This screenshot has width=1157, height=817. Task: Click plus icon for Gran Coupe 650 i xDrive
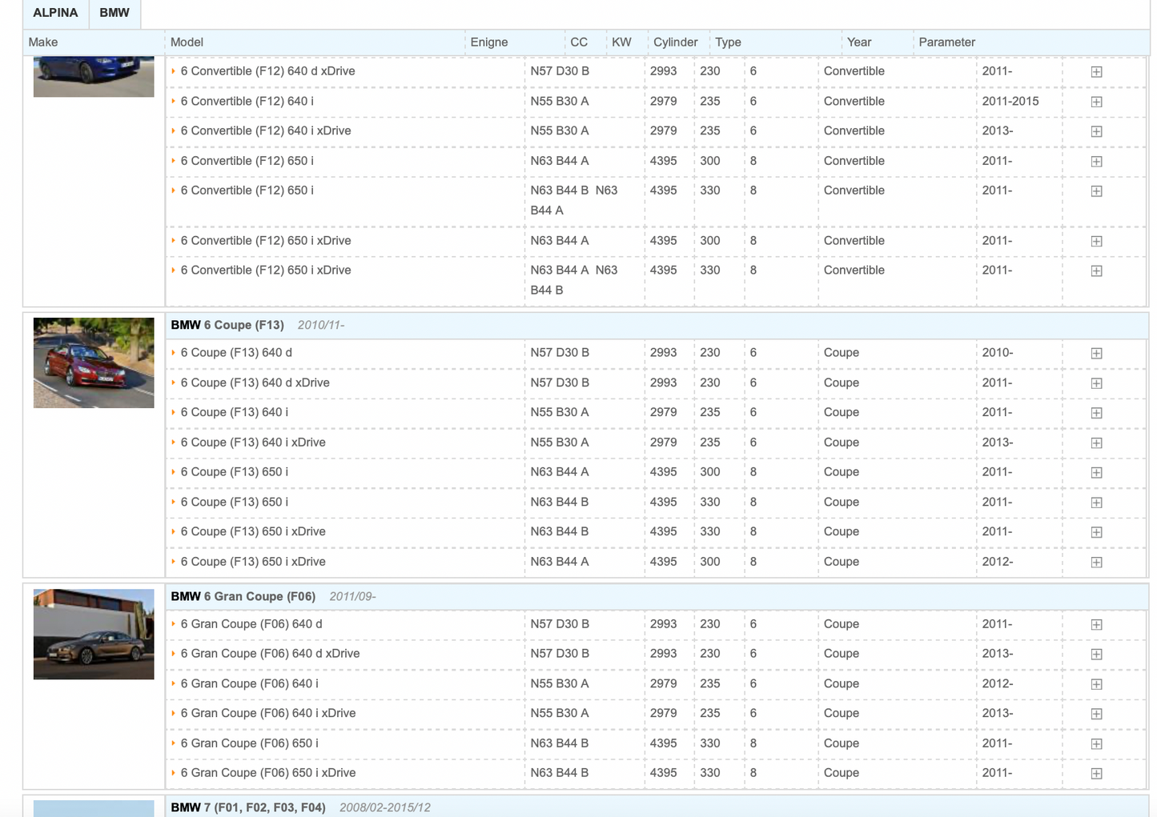[x=1096, y=774]
